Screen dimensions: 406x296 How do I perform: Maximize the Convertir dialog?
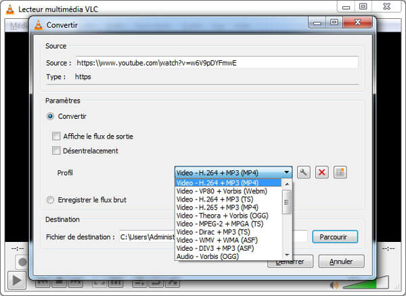pos(334,22)
